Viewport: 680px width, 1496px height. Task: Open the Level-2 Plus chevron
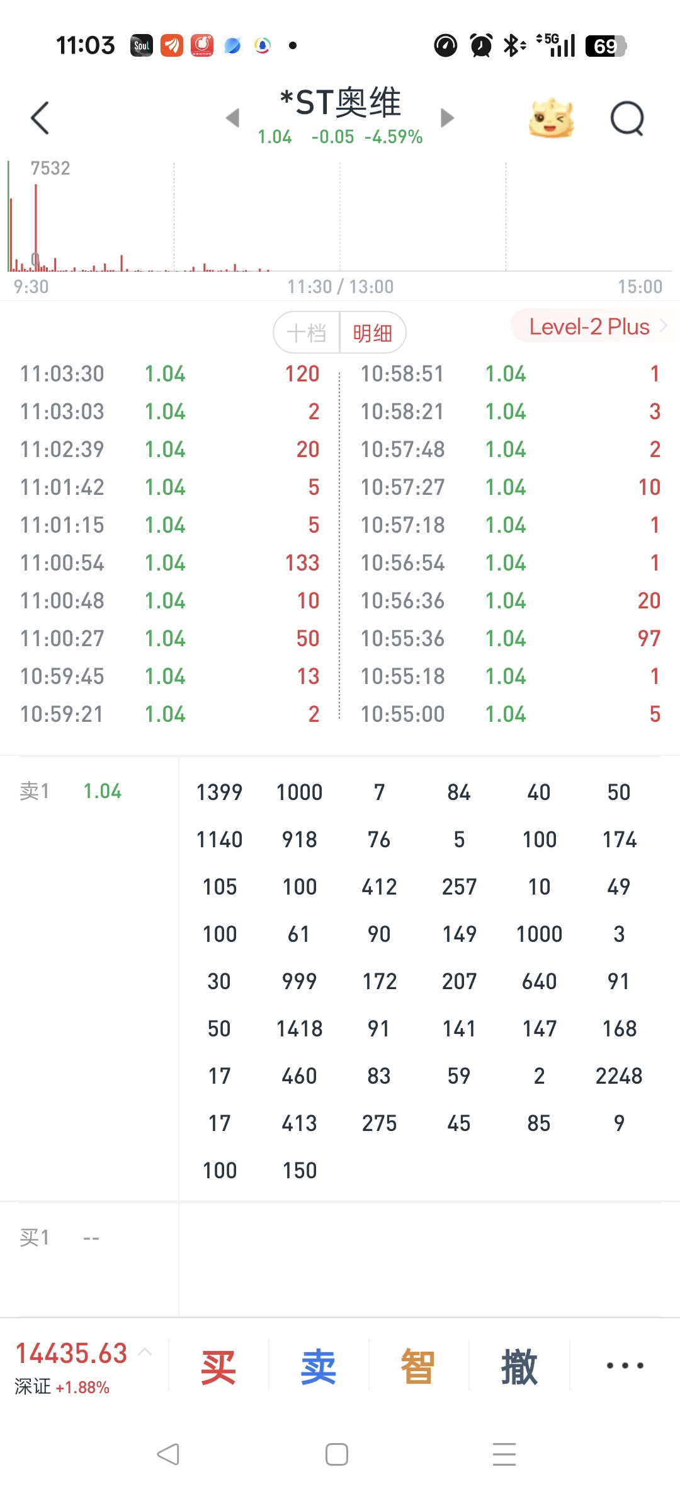point(663,326)
